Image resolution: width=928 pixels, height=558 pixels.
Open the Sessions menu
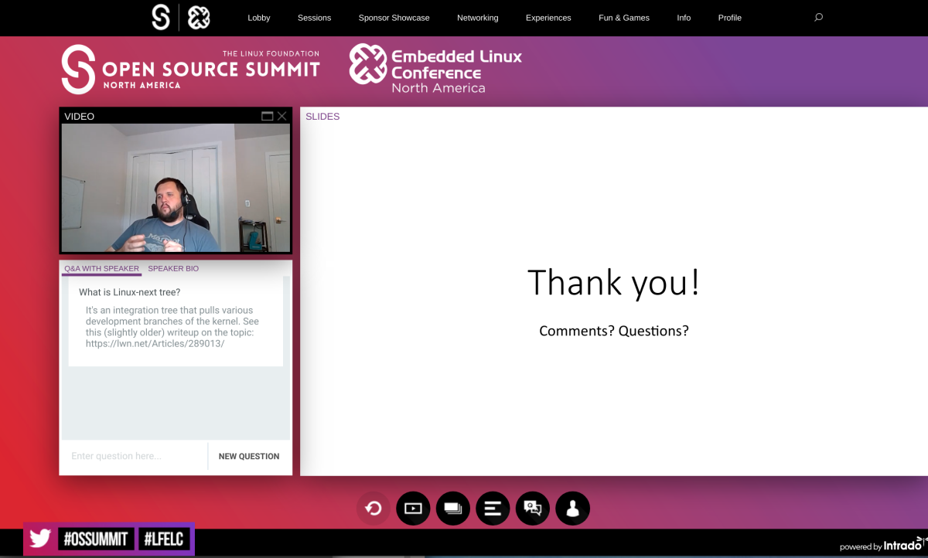coord(314,18)
